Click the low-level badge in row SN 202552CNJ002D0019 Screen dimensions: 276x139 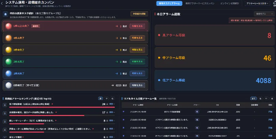[x=197, y=120]
